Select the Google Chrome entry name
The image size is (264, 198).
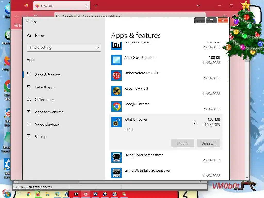pyautogui.click(x=137, y=104)
